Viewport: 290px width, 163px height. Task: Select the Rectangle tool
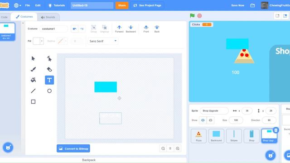click(33, 101)
